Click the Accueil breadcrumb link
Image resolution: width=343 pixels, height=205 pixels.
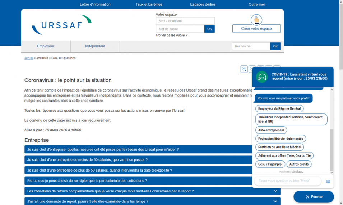(x=29, y=58)
